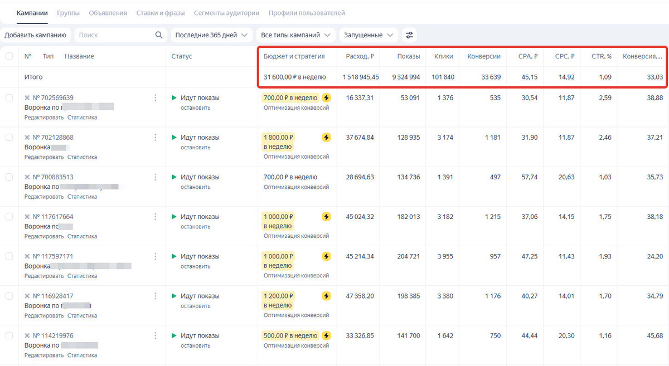This screenshot has height=366, width=669.
Task: Expand the 'Все типы кампаний' filter
Action: (295, 35)
